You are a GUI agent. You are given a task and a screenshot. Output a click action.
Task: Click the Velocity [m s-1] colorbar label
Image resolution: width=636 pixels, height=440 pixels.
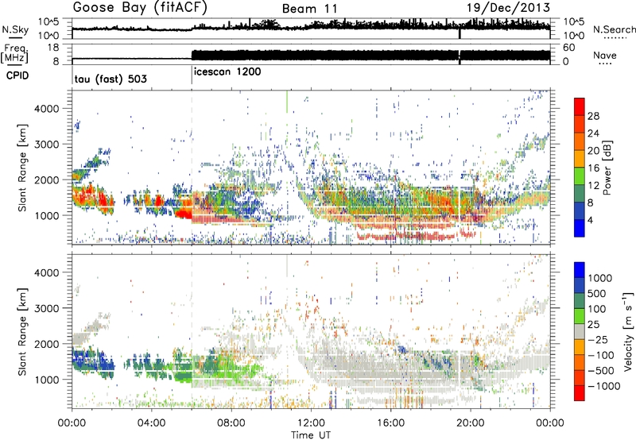[628, 331]
